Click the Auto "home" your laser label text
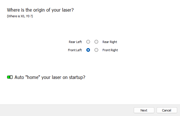The image size is (180, 116). (50, 77)
